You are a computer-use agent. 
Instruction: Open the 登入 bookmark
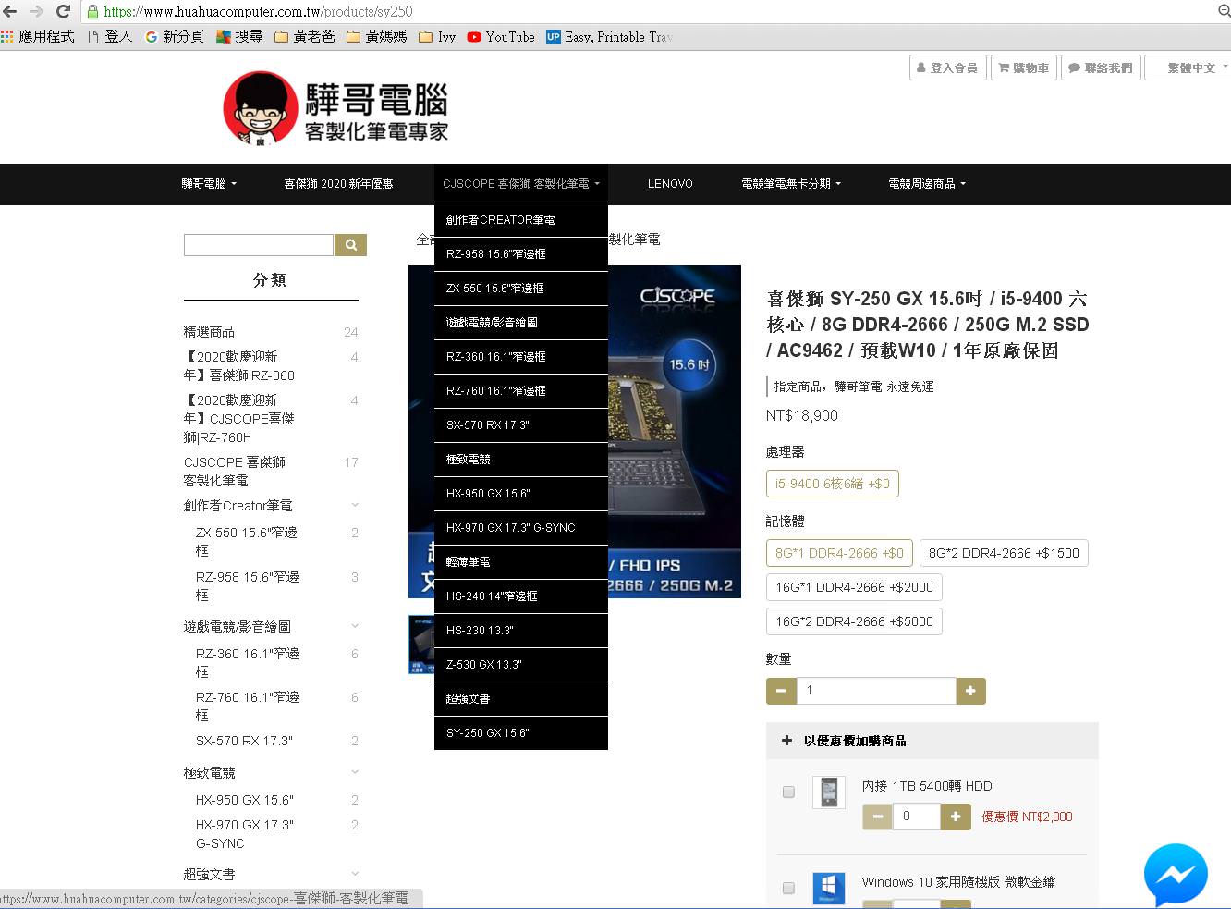click(x=110, y=37)
